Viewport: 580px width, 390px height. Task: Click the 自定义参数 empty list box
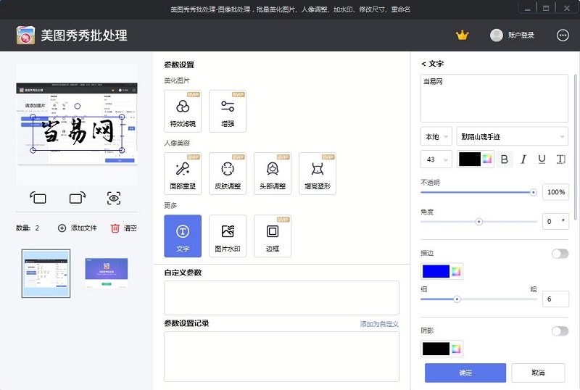(281, 298)
